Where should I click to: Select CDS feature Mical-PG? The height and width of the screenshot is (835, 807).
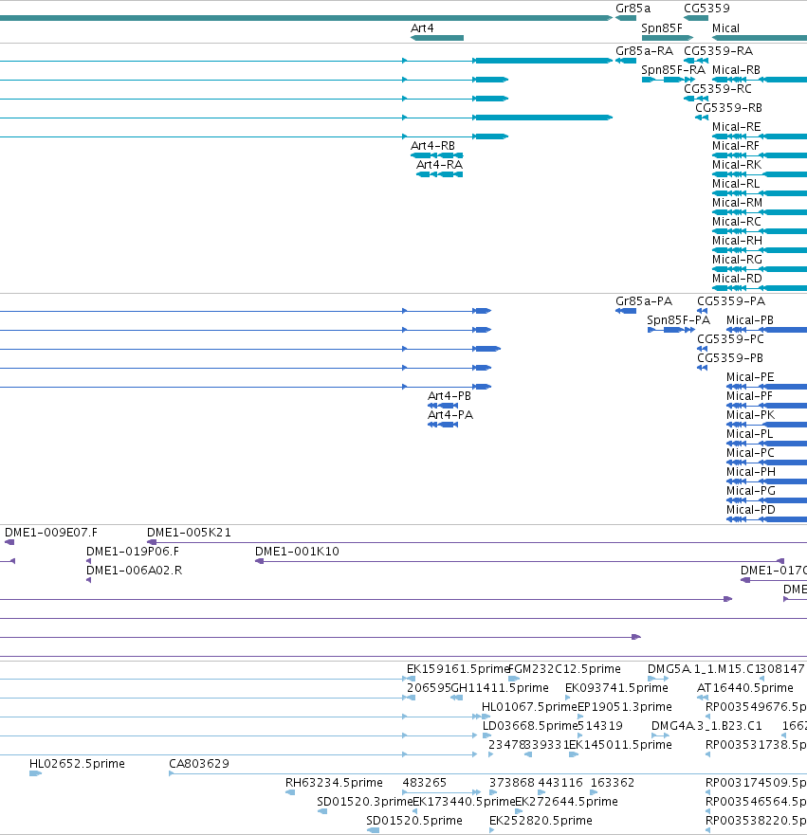tap(766, 500)
